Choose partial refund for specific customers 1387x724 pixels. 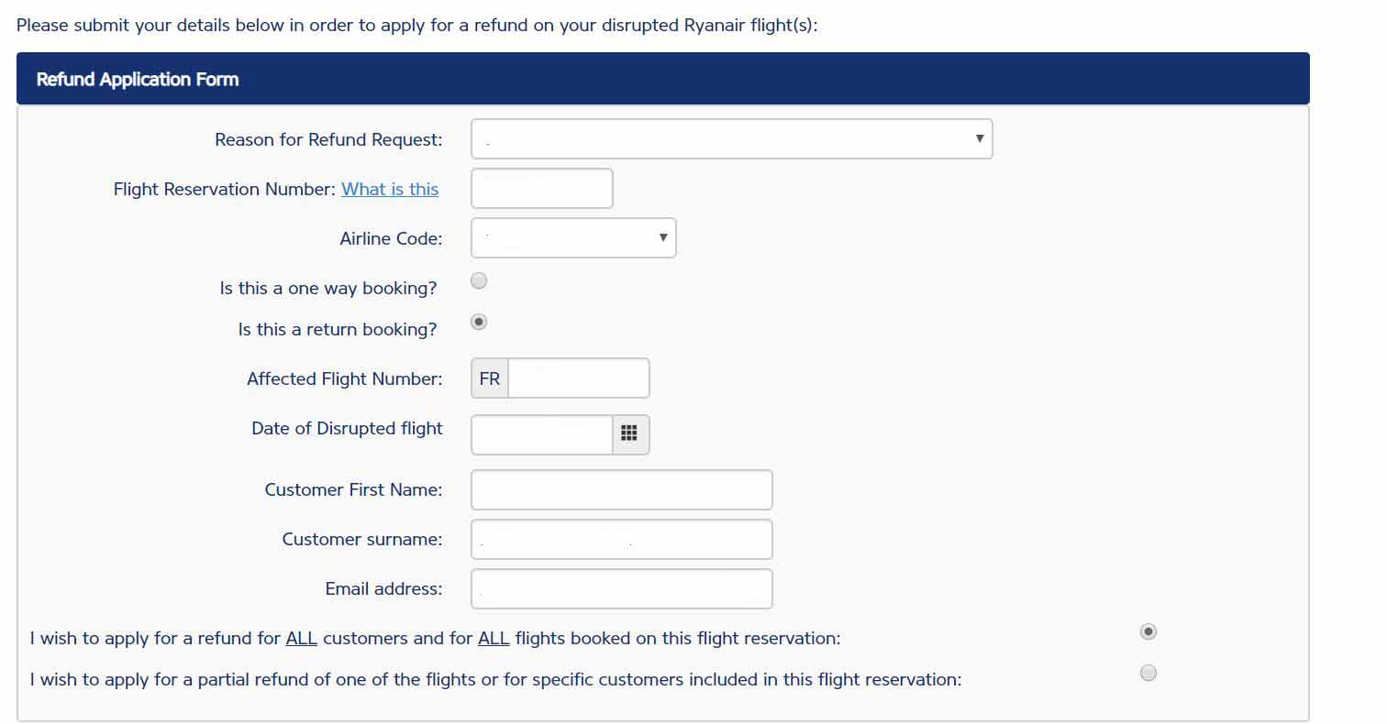coord(1148,673)
